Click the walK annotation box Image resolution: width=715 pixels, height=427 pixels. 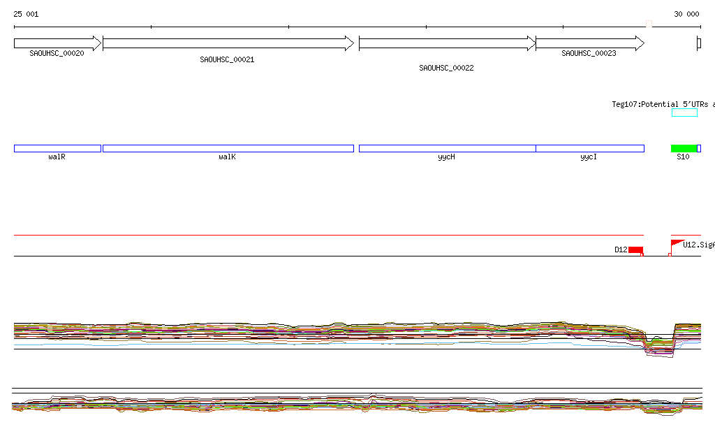[x=228, y=148]
